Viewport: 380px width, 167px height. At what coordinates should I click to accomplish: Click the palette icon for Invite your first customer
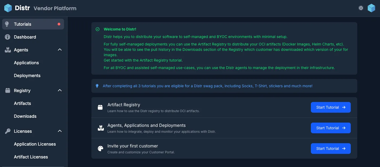tap(100, 148)
